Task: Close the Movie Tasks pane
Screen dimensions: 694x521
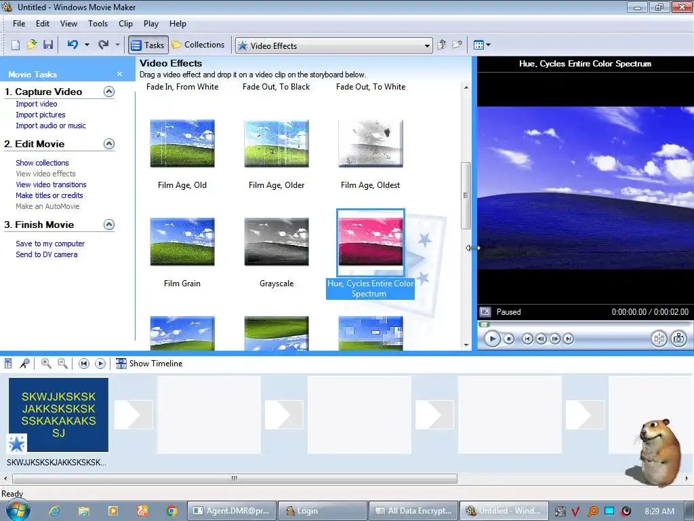Action: 119,74
